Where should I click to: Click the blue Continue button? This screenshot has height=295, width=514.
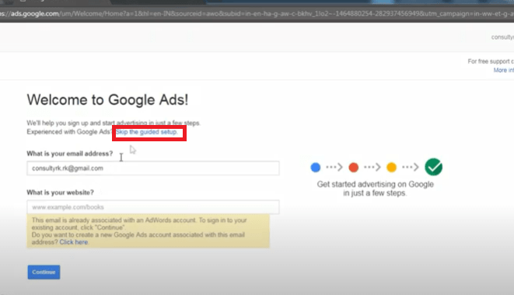tap(44, 272)
